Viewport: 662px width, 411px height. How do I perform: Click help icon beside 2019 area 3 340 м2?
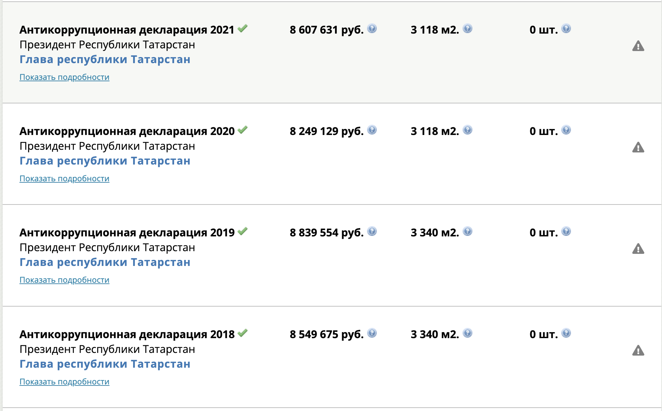click(x=467, y=231)
